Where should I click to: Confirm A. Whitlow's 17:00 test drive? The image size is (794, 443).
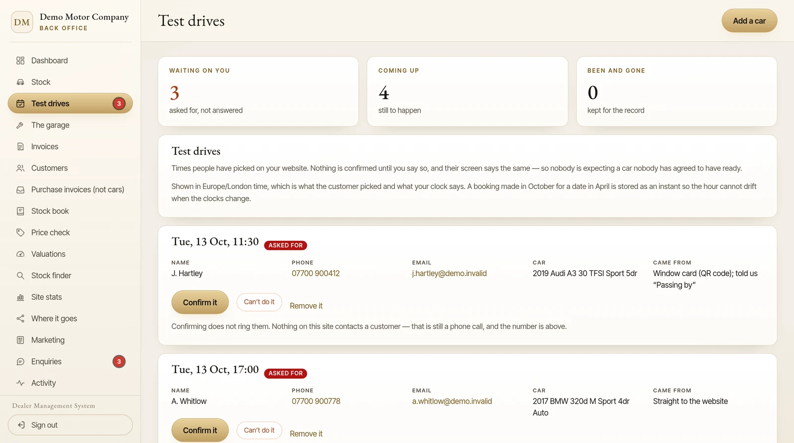(200, 430)
